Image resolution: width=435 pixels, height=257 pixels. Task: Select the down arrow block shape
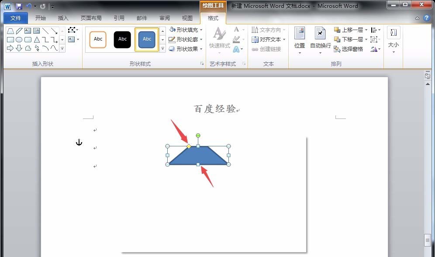point(19,48)
